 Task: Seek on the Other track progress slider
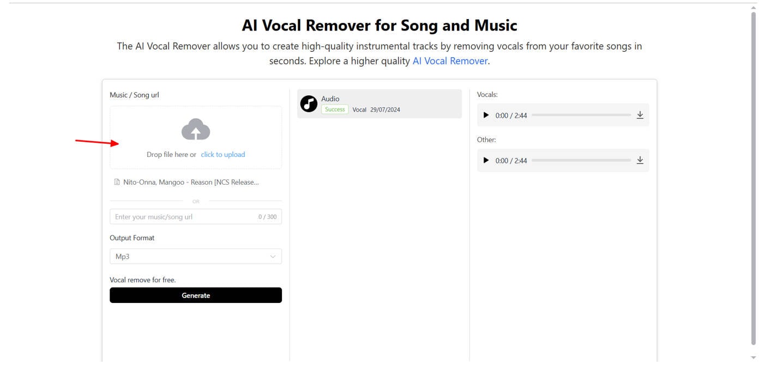(581, 160)
